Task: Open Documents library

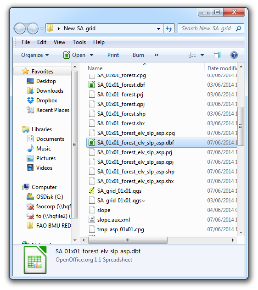Action: [x=50, y=139]
